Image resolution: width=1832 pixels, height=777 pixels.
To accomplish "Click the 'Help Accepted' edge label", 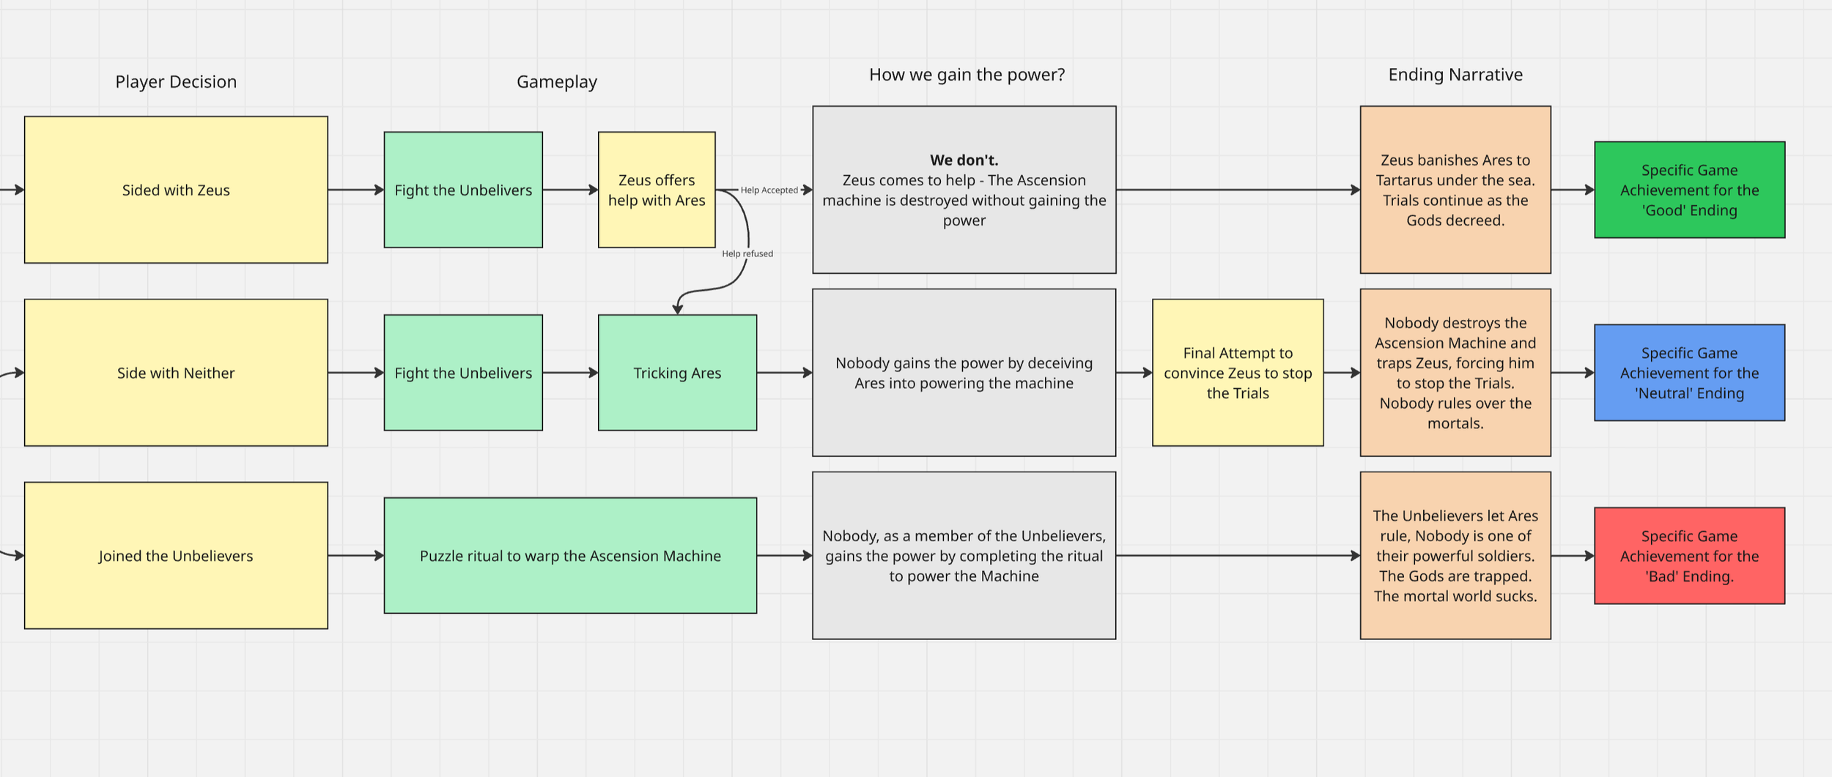I will 768,189.
